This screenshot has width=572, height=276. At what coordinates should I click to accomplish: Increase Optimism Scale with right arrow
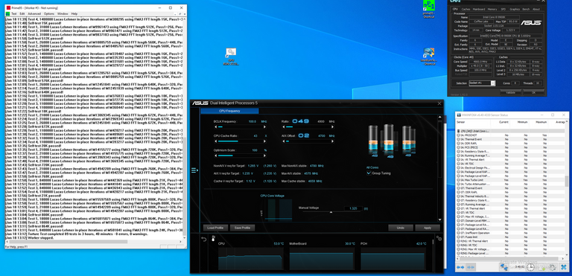pos(264,155)
